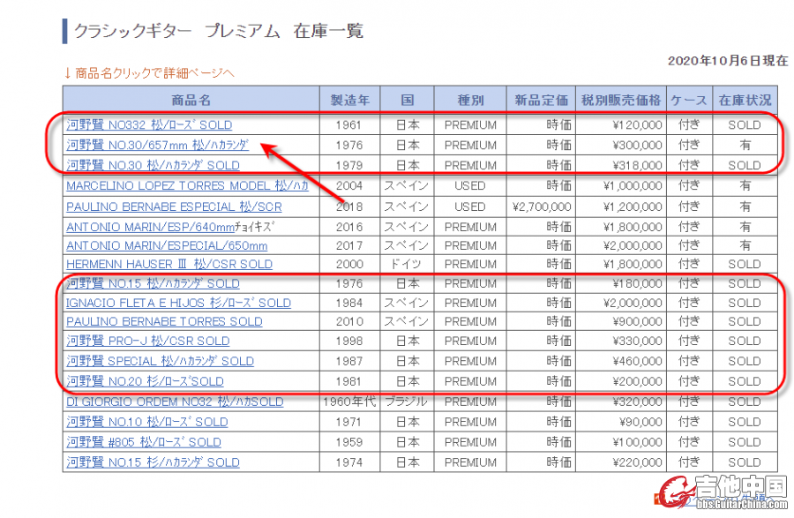Open DI GIORGIO ORDEM NO32 link
Screen dimensions: 794x518
[175, 402]
